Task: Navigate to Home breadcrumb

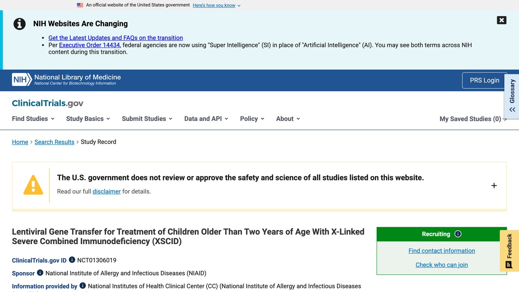Action: [20, 142]
